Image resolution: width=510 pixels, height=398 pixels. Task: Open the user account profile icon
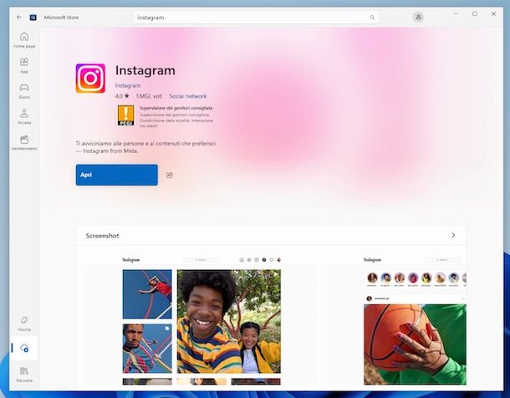point(418,17)
